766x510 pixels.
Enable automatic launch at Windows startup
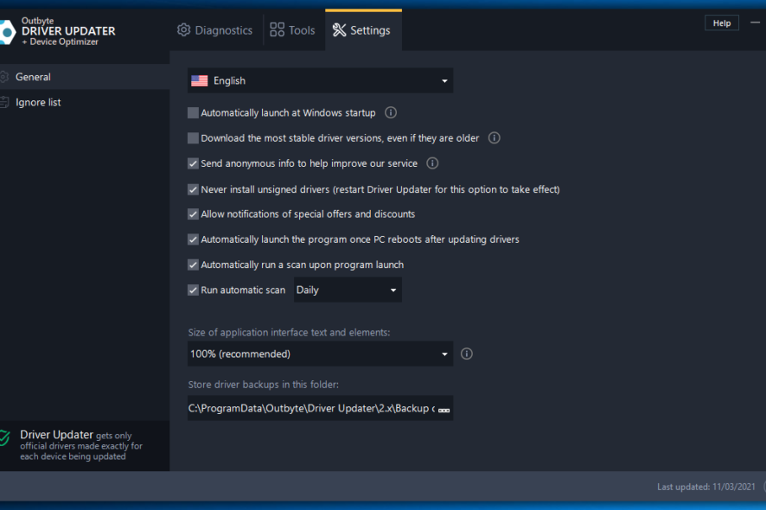(193, 113)
